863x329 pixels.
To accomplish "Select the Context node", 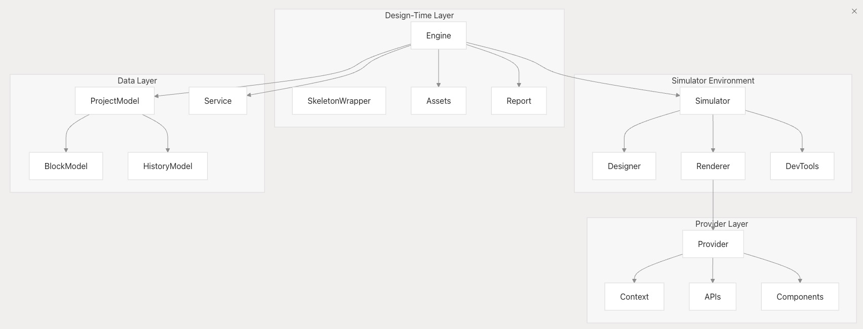I will [634, 297].
